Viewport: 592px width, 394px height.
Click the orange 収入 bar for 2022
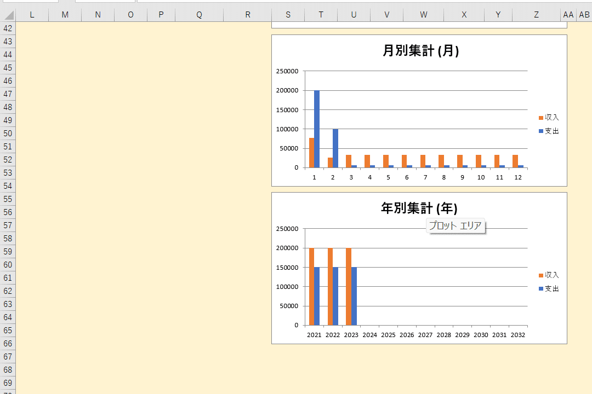(331, 287)
